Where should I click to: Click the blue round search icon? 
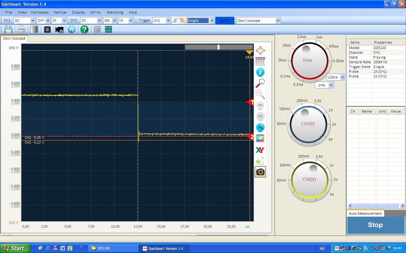point(260,127)
